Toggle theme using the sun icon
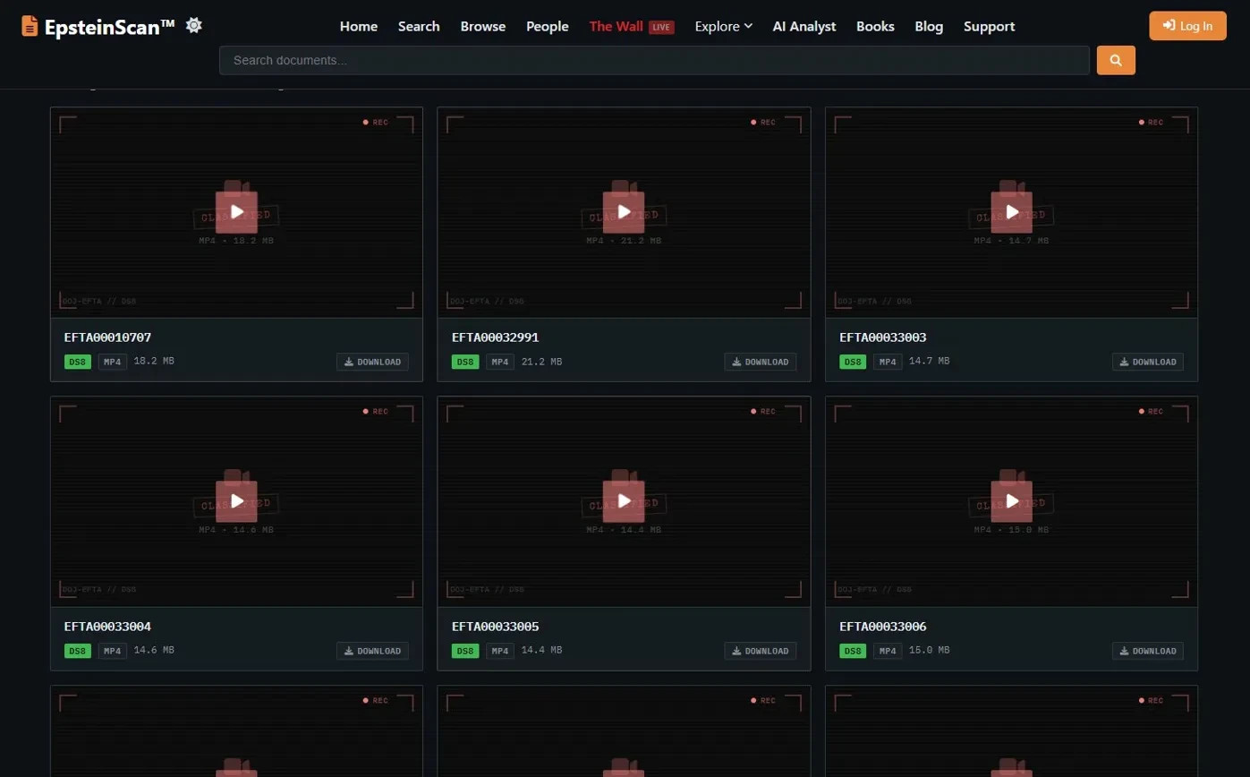This screenshot has width=1250, height=777. (x=193, y=25)
